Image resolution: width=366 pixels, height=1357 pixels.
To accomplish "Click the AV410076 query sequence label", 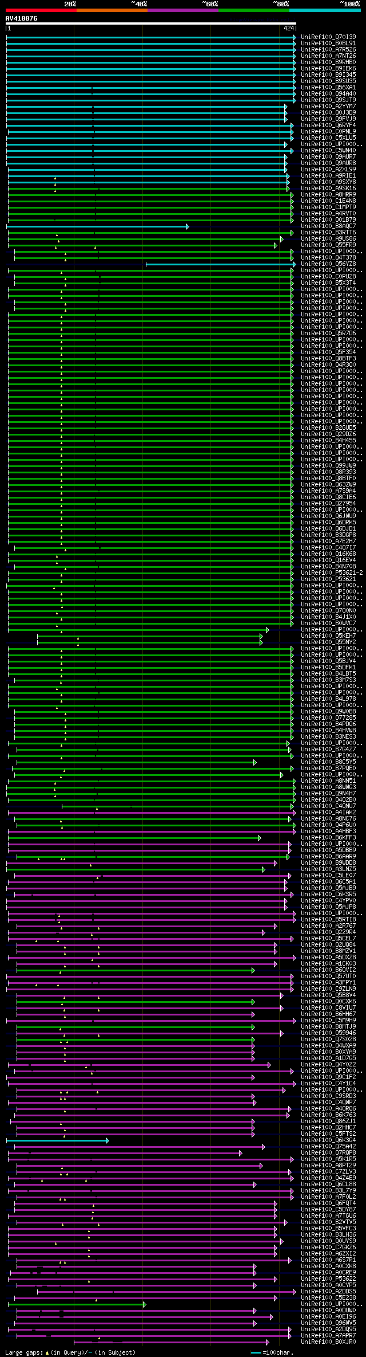I will click(x=22, y=18).
